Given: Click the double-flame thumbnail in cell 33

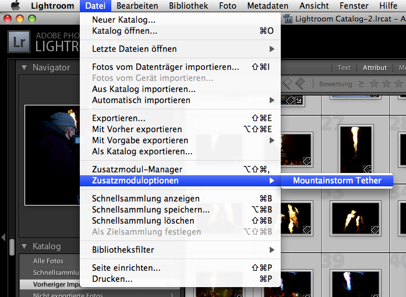Looking at the screenshot, I should pyautogui.click(x=355, y=218).
